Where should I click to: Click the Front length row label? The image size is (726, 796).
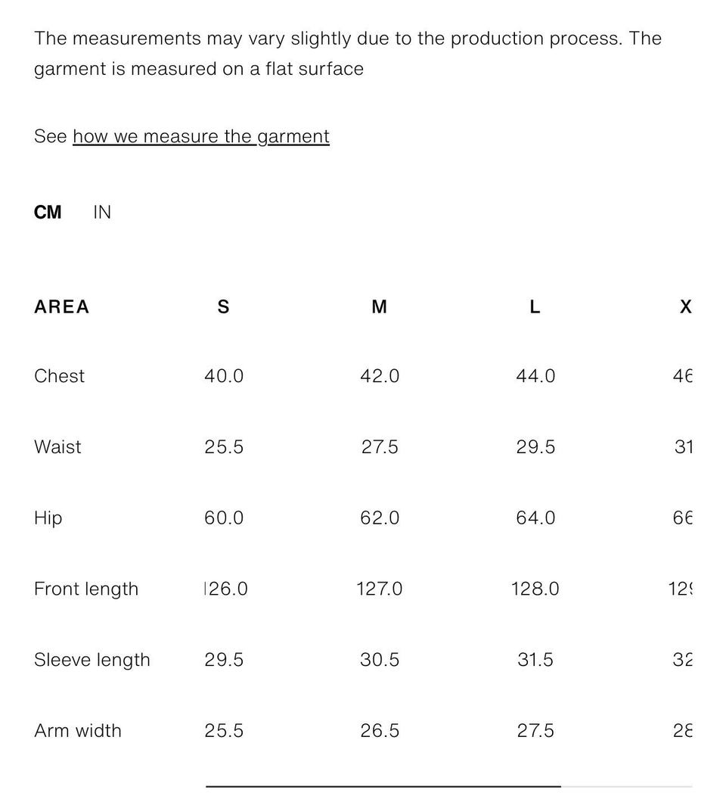click(86, 589)
